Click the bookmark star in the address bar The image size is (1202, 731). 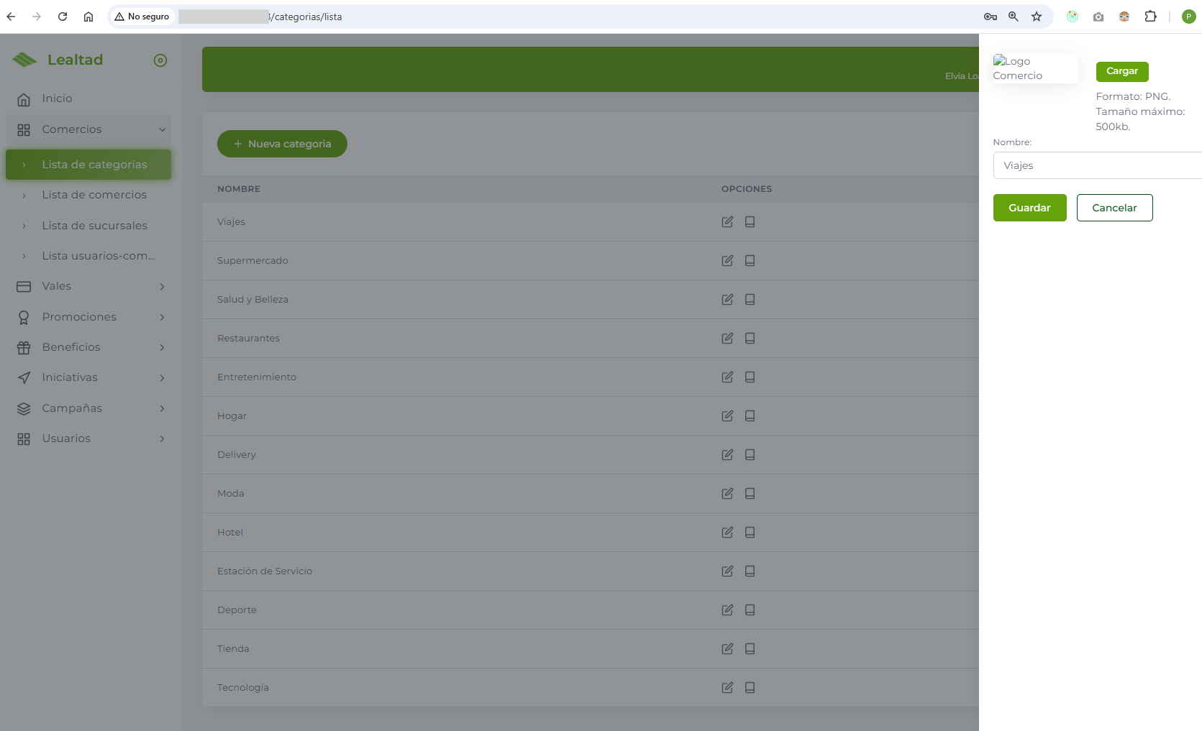[1036, 16]
